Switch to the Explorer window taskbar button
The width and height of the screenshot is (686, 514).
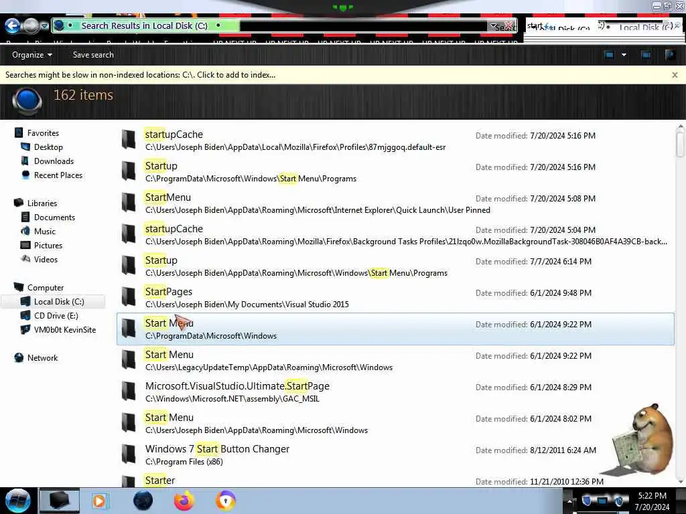[60, 501]
